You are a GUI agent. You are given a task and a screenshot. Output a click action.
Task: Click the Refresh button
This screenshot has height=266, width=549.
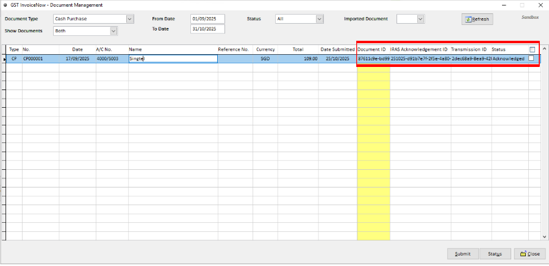[x=477, y=19]
